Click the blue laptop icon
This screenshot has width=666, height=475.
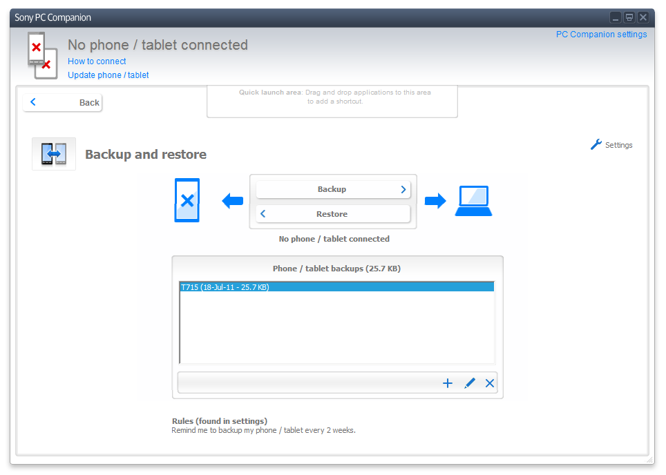[x=473, y=201]
